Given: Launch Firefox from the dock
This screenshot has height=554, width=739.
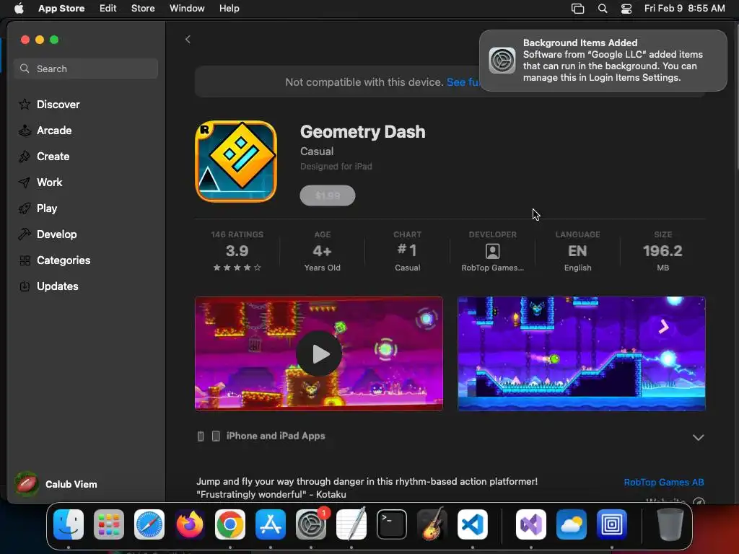Looking at the screenshot, I should [x=190, y=524].
